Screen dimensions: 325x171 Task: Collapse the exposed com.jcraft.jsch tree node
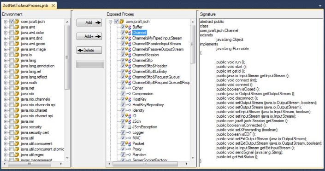(x=111, y=22)
